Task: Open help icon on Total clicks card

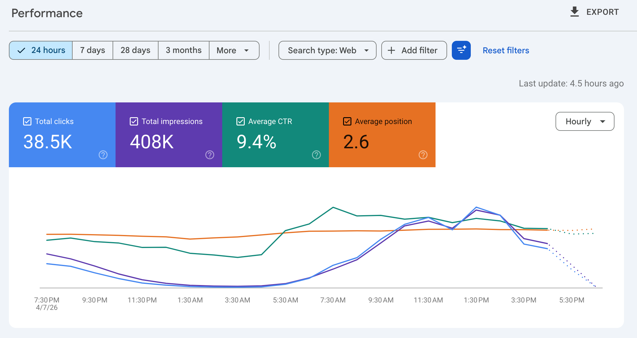Action: (x=103, y=155)
